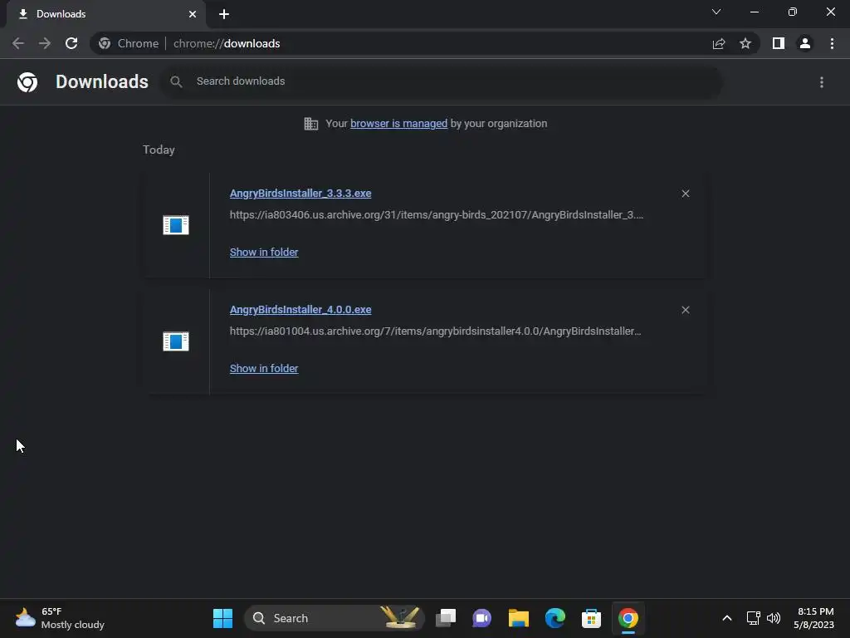850x638 pixels.
Task: Open the Downloads page more-actions menu
Action: pos(822,82)
